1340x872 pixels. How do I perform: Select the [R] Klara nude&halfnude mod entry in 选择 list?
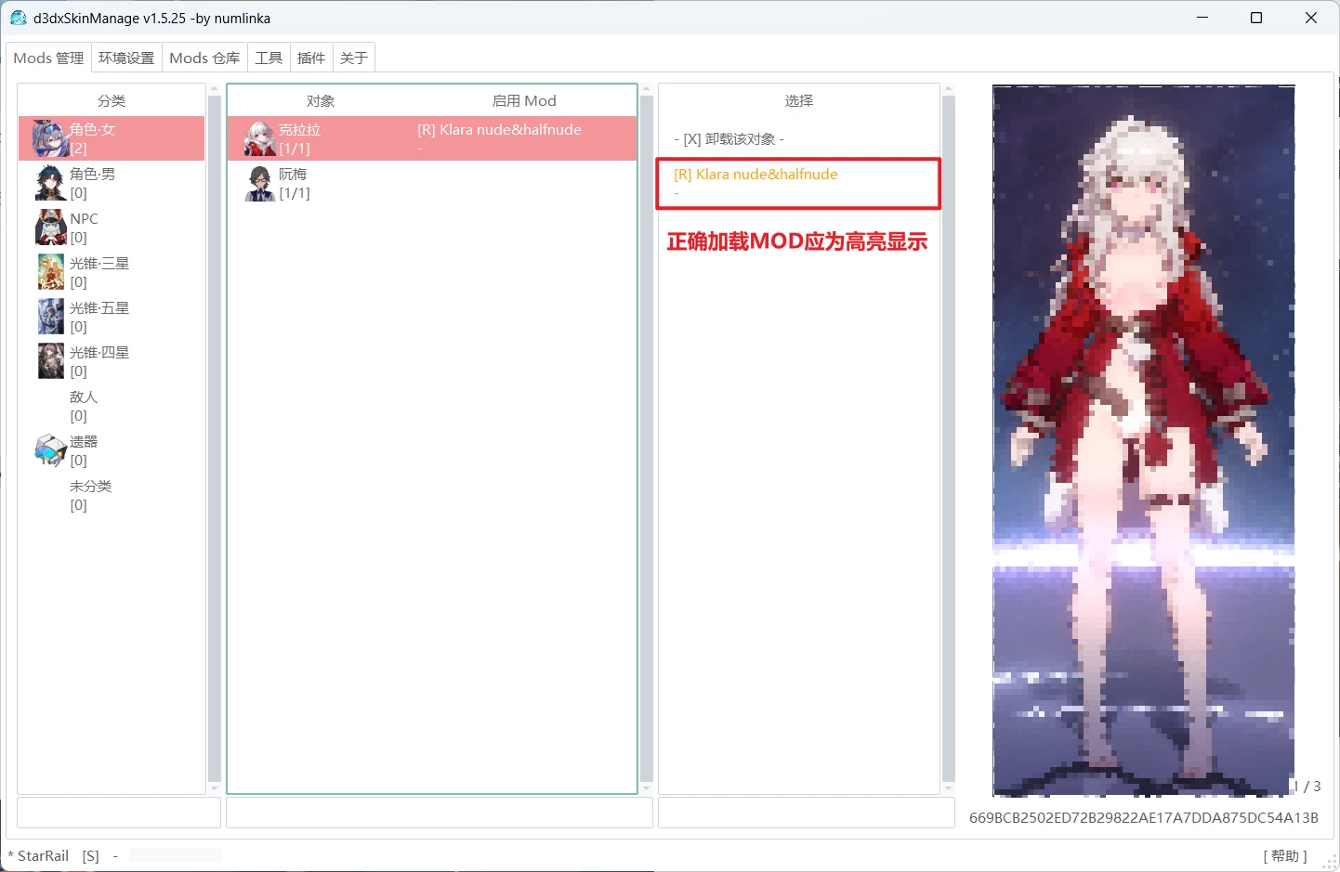(x=799, y=183)
